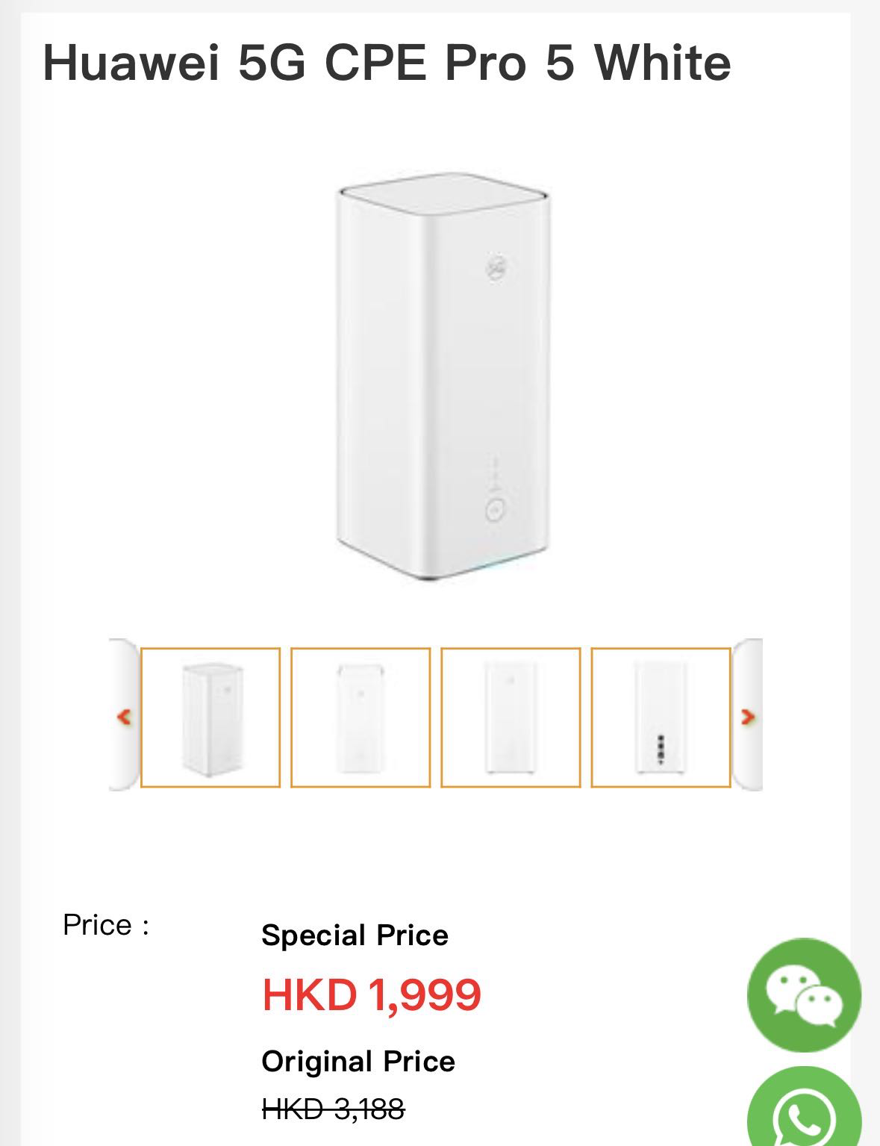Viewport: 880px width, 1146px height.
Task: Select the rear ports view thumbnail
Action: coord(661,717)
